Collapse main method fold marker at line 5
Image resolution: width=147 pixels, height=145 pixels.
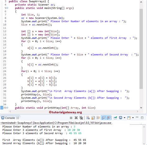click(7, 8)
